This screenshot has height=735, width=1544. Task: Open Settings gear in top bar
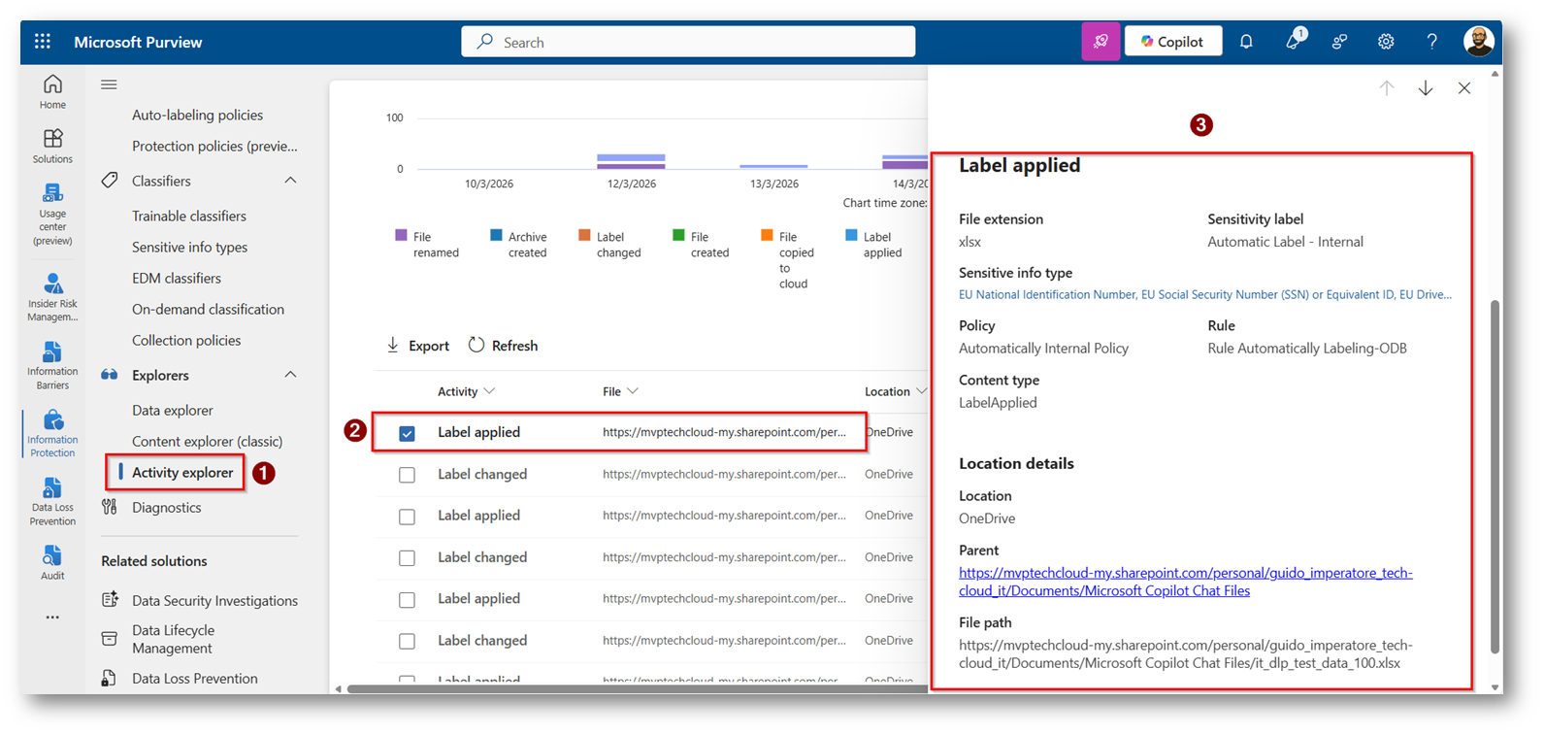click(x=1386, y=42)
